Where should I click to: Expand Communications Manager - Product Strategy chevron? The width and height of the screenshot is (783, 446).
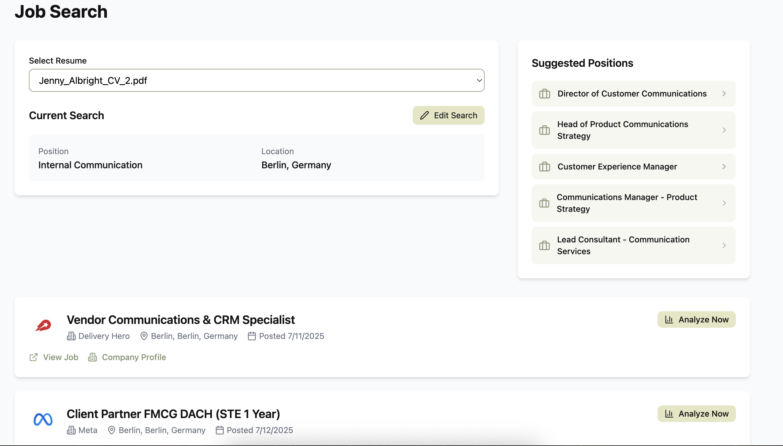coord(724,203)
